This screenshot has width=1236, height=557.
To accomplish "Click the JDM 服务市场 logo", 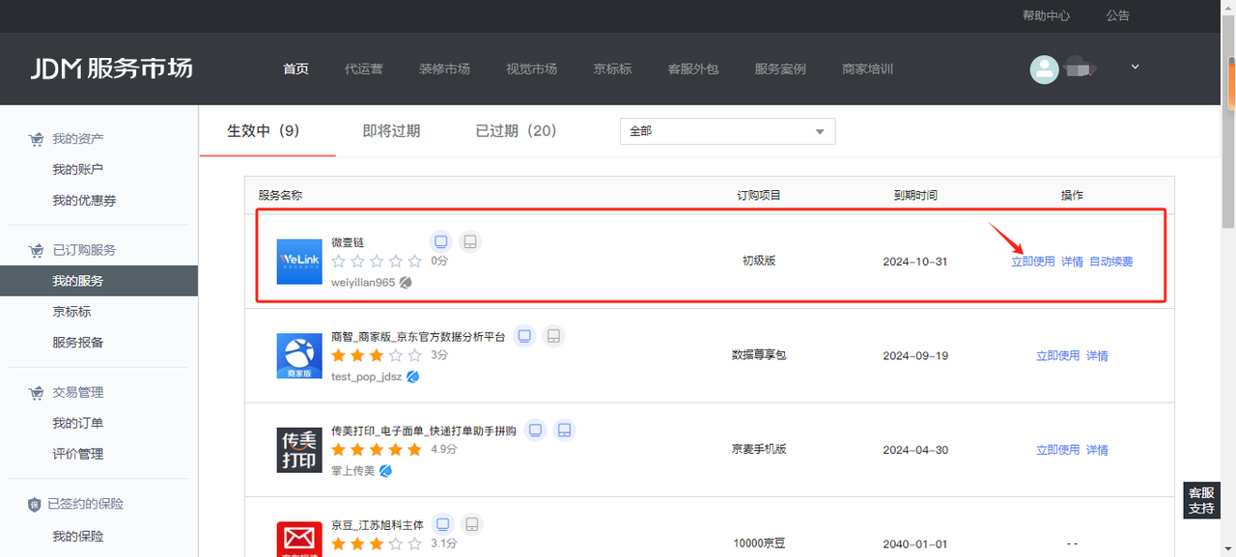I will point(111,69).
